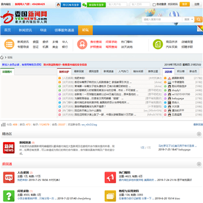
Task: Open the 搜索 search type dropdown
Action: 188,19
